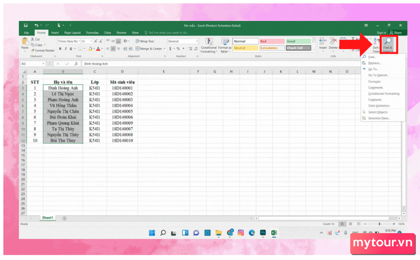Toggle Bold formatting
Image resolution: width=420 pixels, height=260 pixels.
60,49
